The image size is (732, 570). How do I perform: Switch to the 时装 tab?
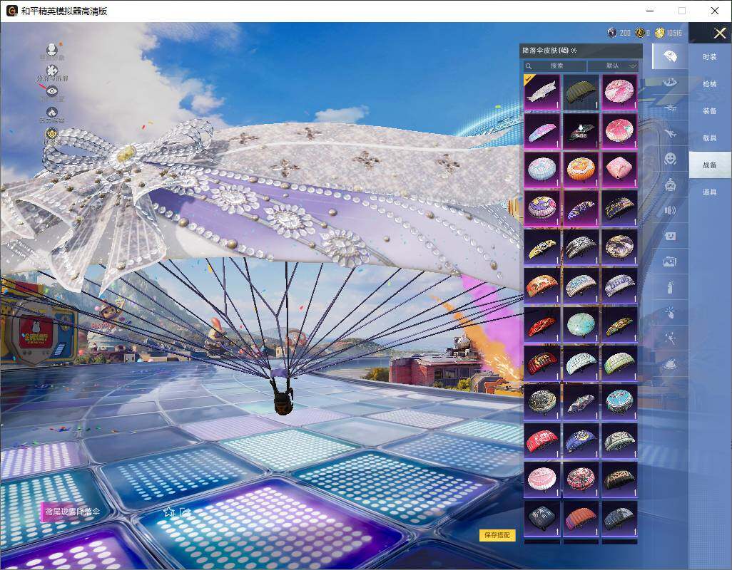(710, 57)
